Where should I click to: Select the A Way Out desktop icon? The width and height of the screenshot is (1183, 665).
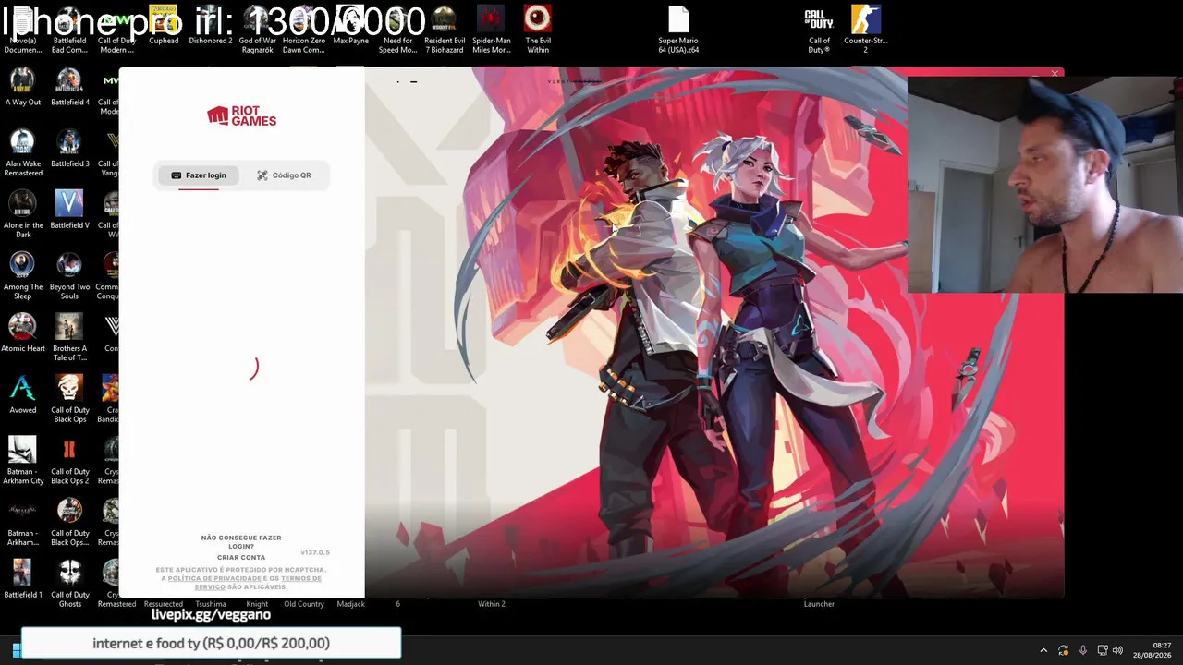pos(23,87)
